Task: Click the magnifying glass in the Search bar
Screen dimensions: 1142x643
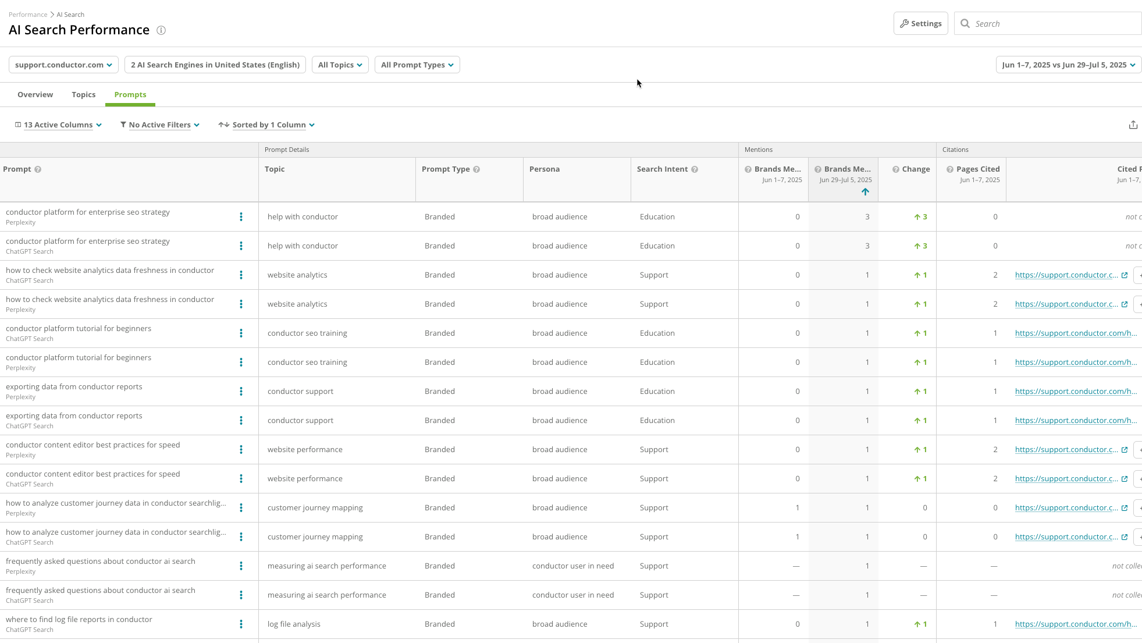Action: pos(965,23)
